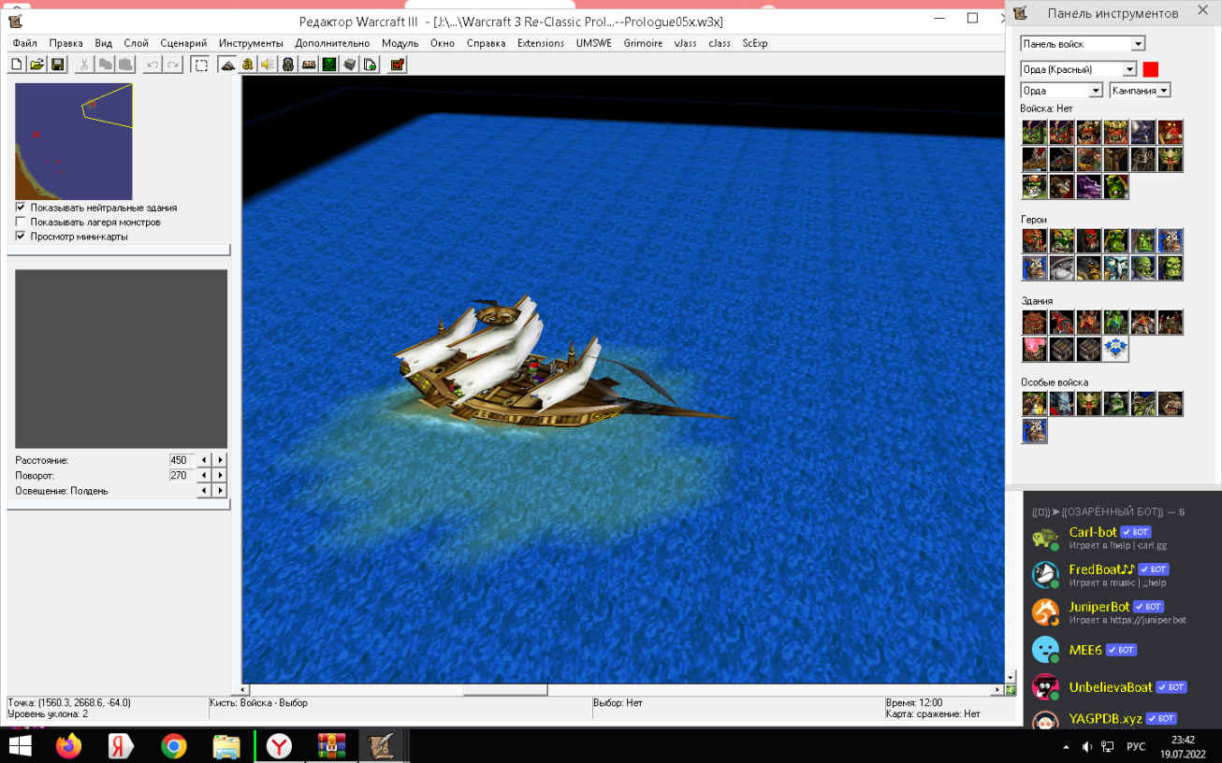Increase Расстояние with the right arrow
Viewport: 1222px width, 763px height.
tap(220, 460)
